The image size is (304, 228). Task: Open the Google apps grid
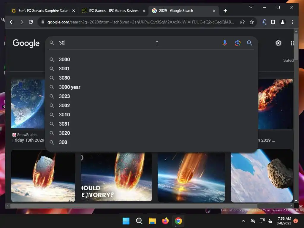click(292, 43)
